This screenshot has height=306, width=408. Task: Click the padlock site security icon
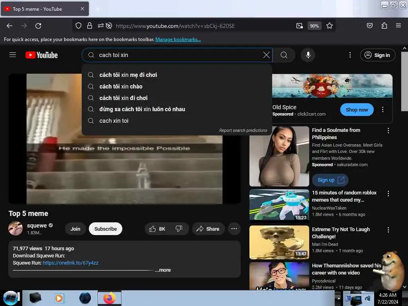pyautogui.click(x=90, y=26)
